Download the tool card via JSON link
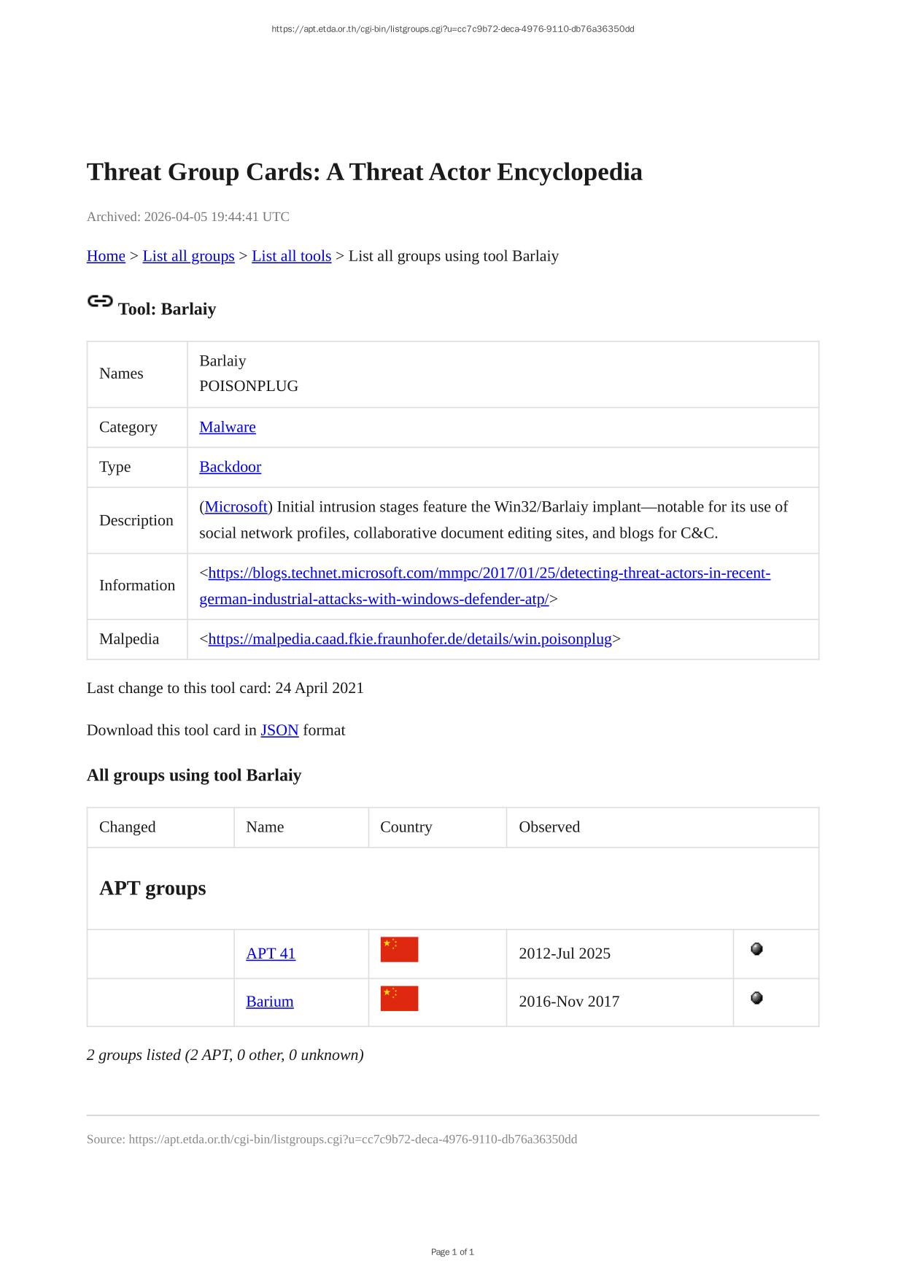906x1281 pixels. (x=279, y=730)
